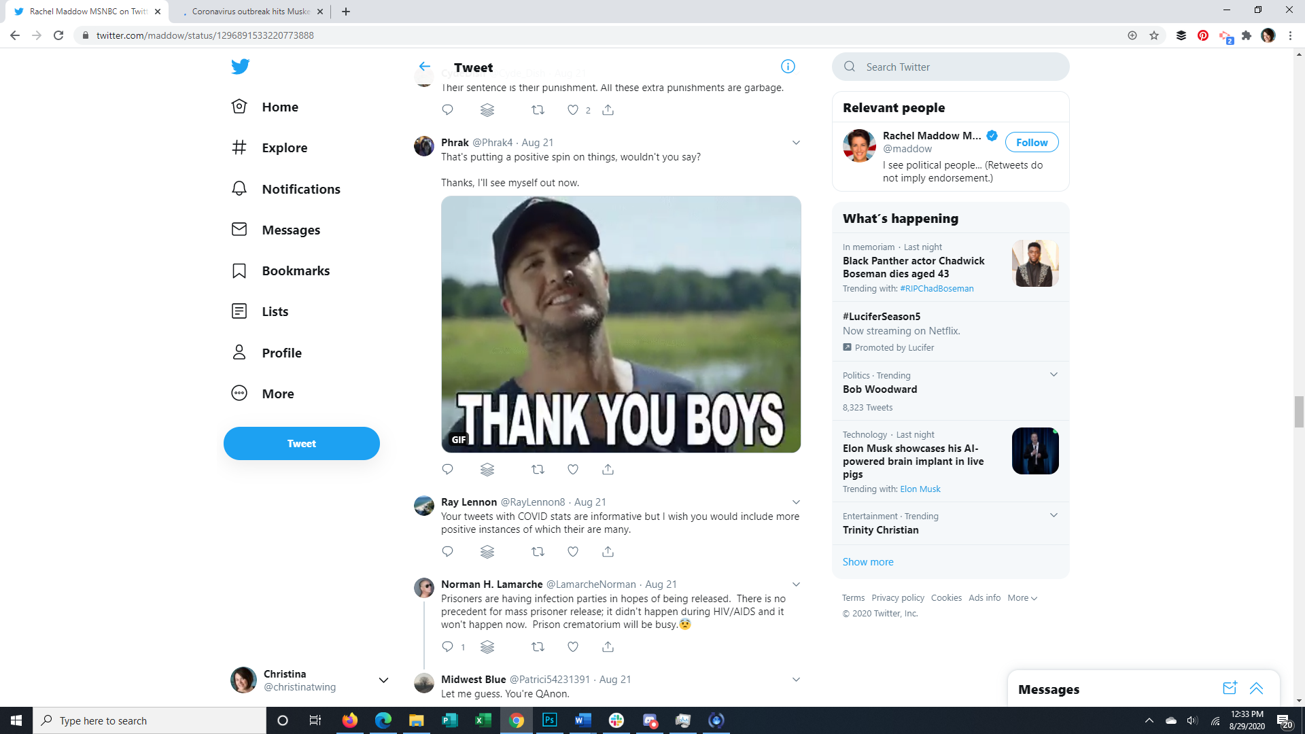Like Norman H. Lamarche's reply
This screenshot has width=1305, height=734.
(573, 647)
